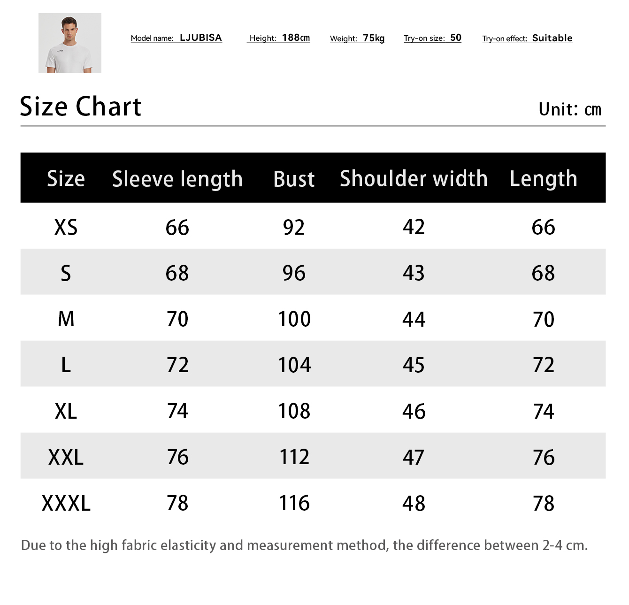
Task: Click the Height 188cm label
Action: coord(279,38)
